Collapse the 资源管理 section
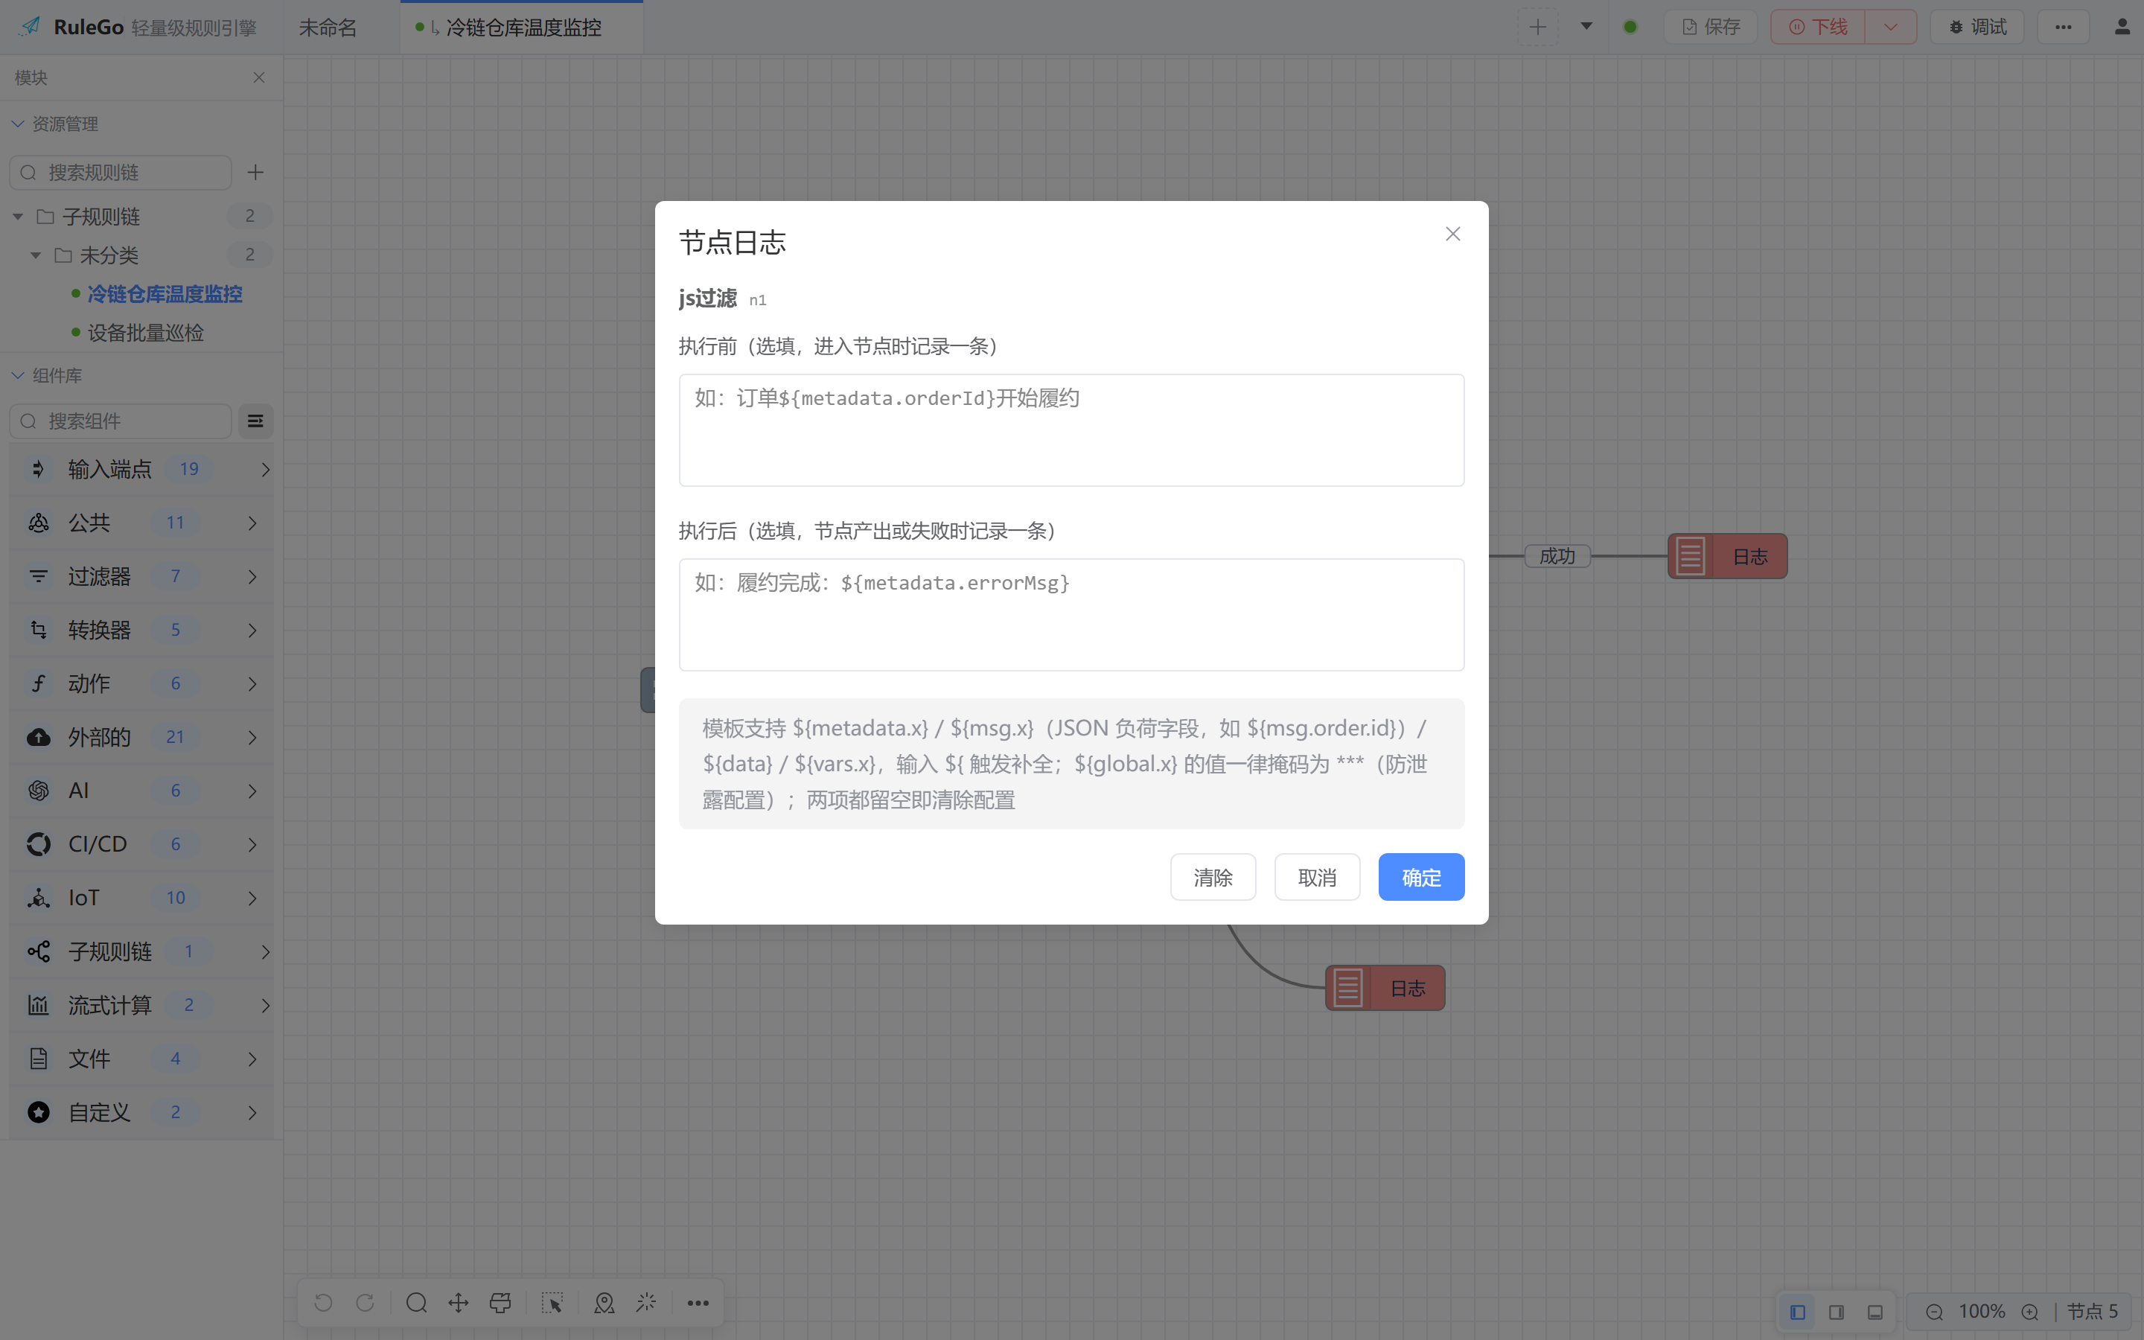2144x1340 pixels. tap(18, 124)
